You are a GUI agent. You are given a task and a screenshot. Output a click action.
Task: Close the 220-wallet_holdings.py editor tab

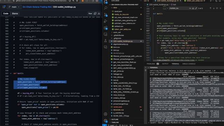(x=180, y=1)
